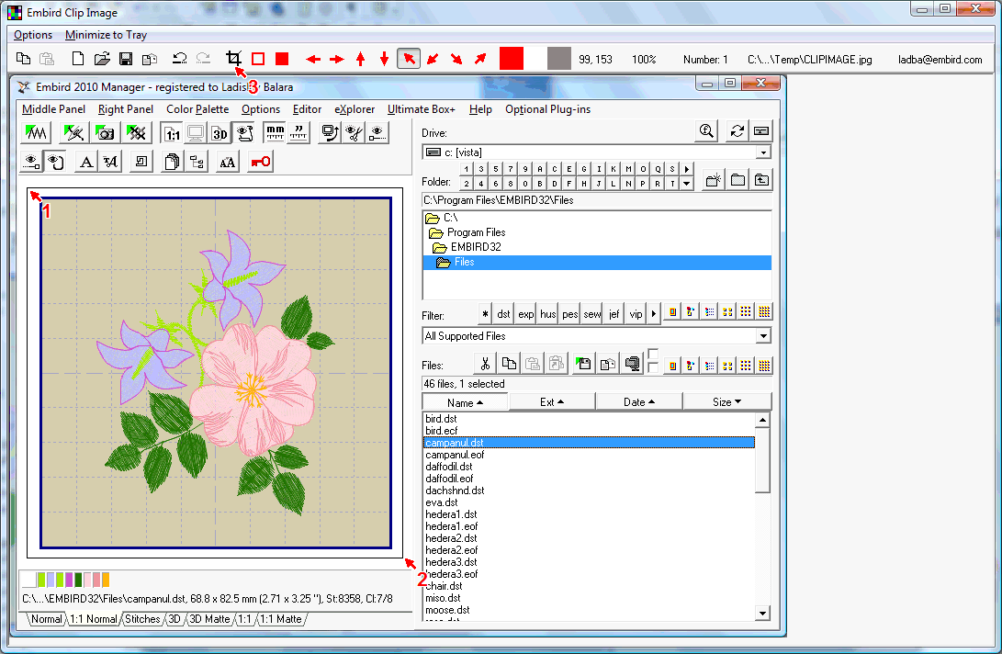
Task: Open the Middle Panel menu
Action: pos(53,109)
